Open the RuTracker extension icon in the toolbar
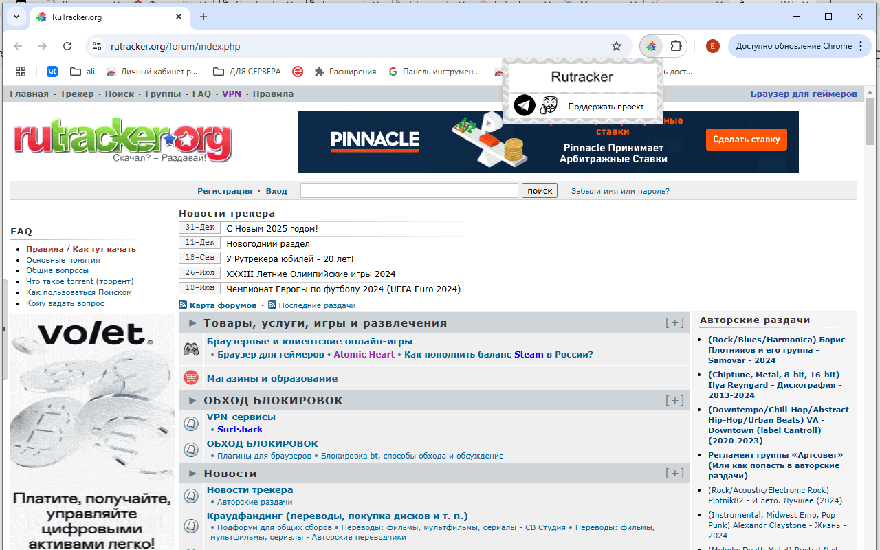Image resolution: width=880 pixels, height=550 pixels. click(650, 46)
